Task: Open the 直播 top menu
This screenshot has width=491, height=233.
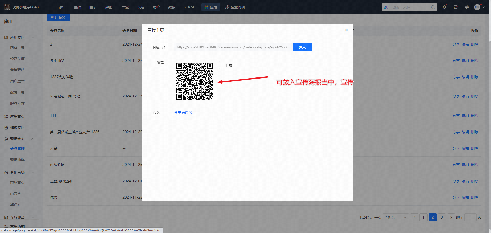Action: point(77,7)
